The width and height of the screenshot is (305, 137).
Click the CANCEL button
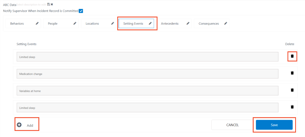coord(233,125)
